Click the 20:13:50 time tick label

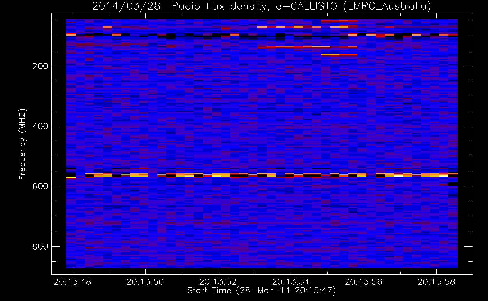click(x=145, y=282)
